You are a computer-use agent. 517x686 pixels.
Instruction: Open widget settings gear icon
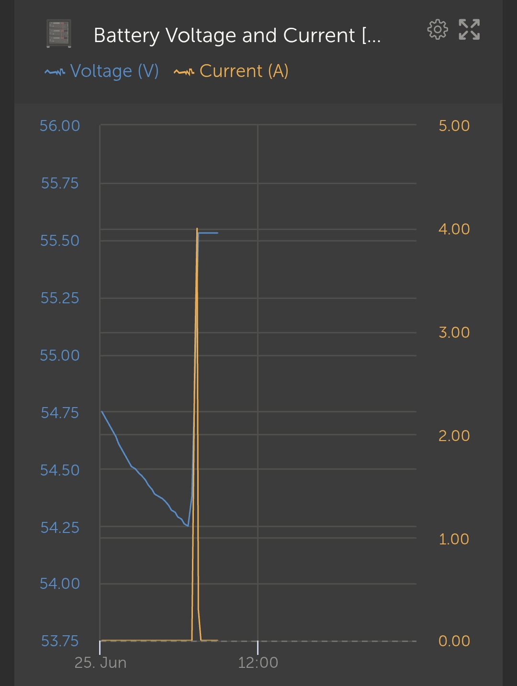click(437, 30)
